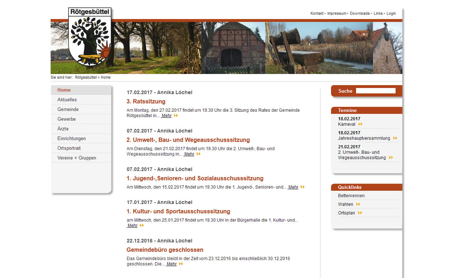Viewport: 453px width, 278px height.
Task: Open the 3. Ratssitzung article headline
Action: (146, 102)
